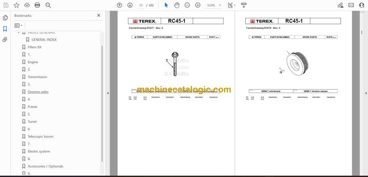The height and width of the screenshot is (177, 368).
Task: Open the bookmark options menu dropdown
Action: [18, 25]
